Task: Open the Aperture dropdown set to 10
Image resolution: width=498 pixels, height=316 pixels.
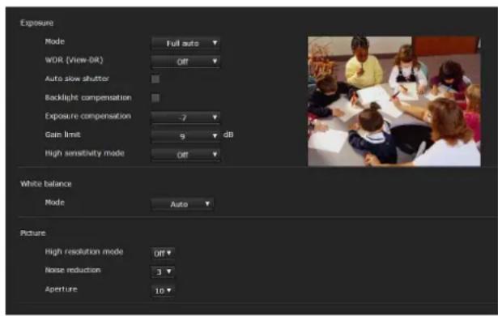Action: point(163,290)
